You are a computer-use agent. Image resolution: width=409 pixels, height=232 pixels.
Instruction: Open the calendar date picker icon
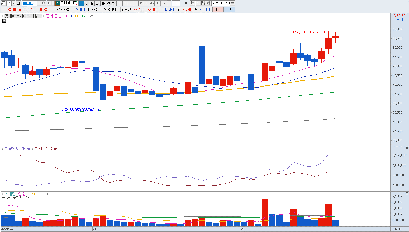233,3
